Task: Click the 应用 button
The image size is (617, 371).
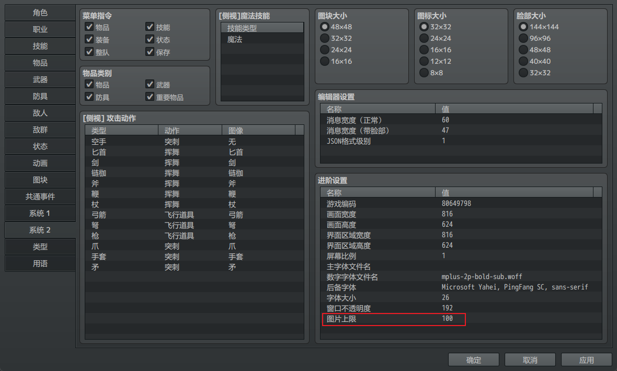Action: click(x=586, y=360)
